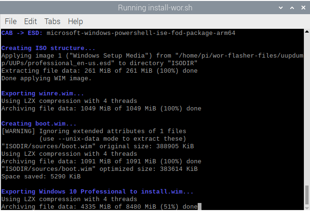Click 'Archiving file data: 1091 MiB' line
Viewport: 310px width, 211px height.
(x=101, y=161)
